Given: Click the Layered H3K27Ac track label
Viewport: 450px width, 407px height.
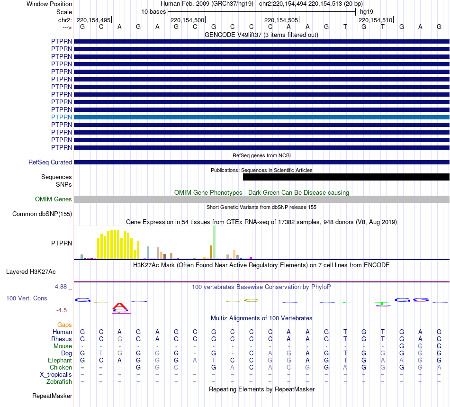Looking at the screenshot, I should tap(31, 272).
